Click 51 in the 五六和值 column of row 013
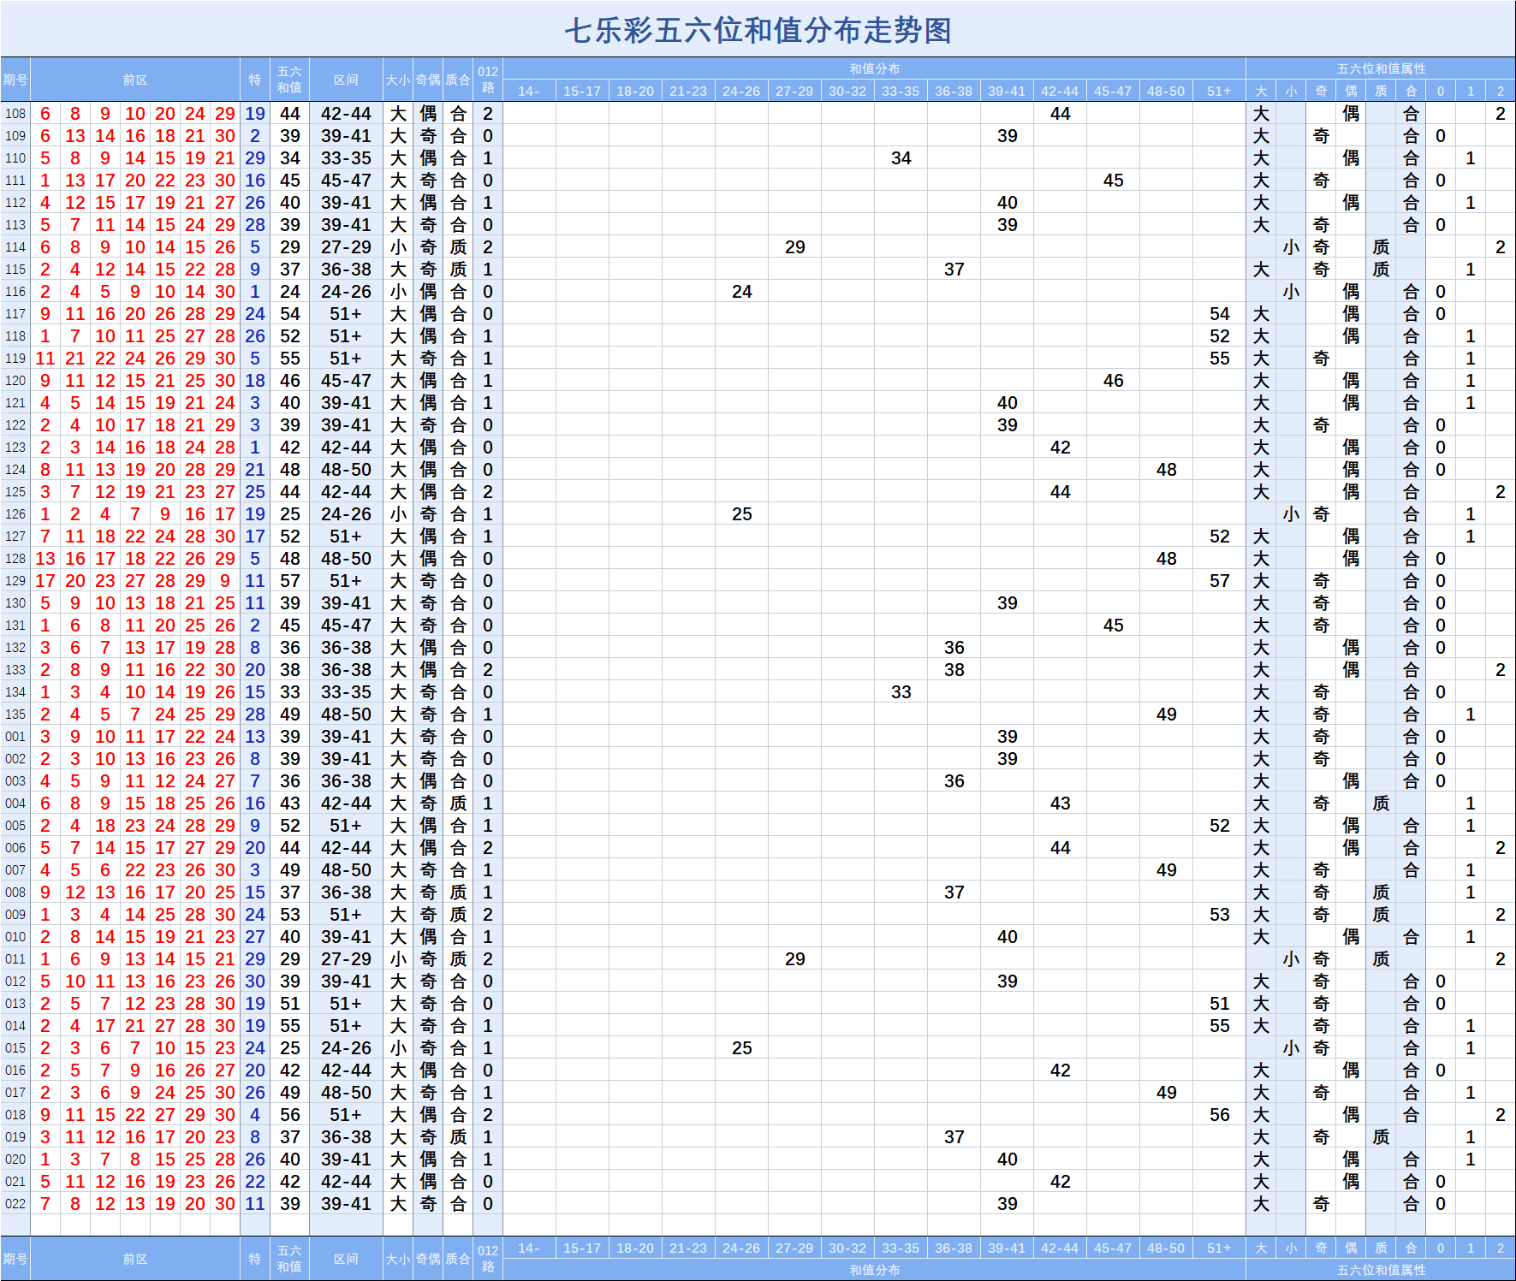 coord(290,1004)
